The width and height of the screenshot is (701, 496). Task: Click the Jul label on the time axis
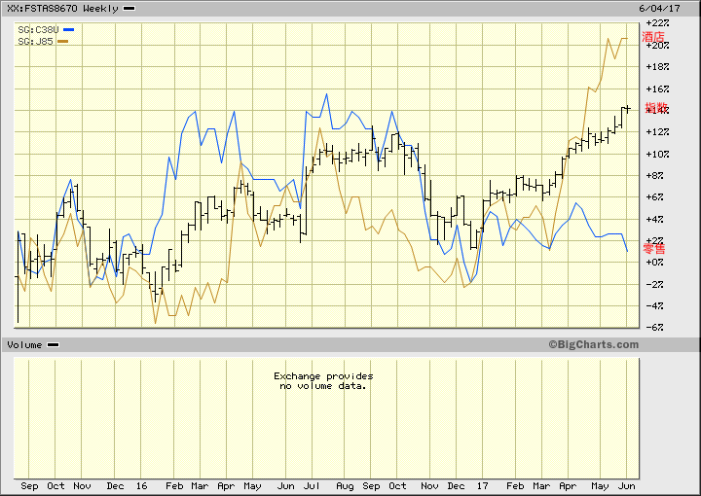[315, 484]
